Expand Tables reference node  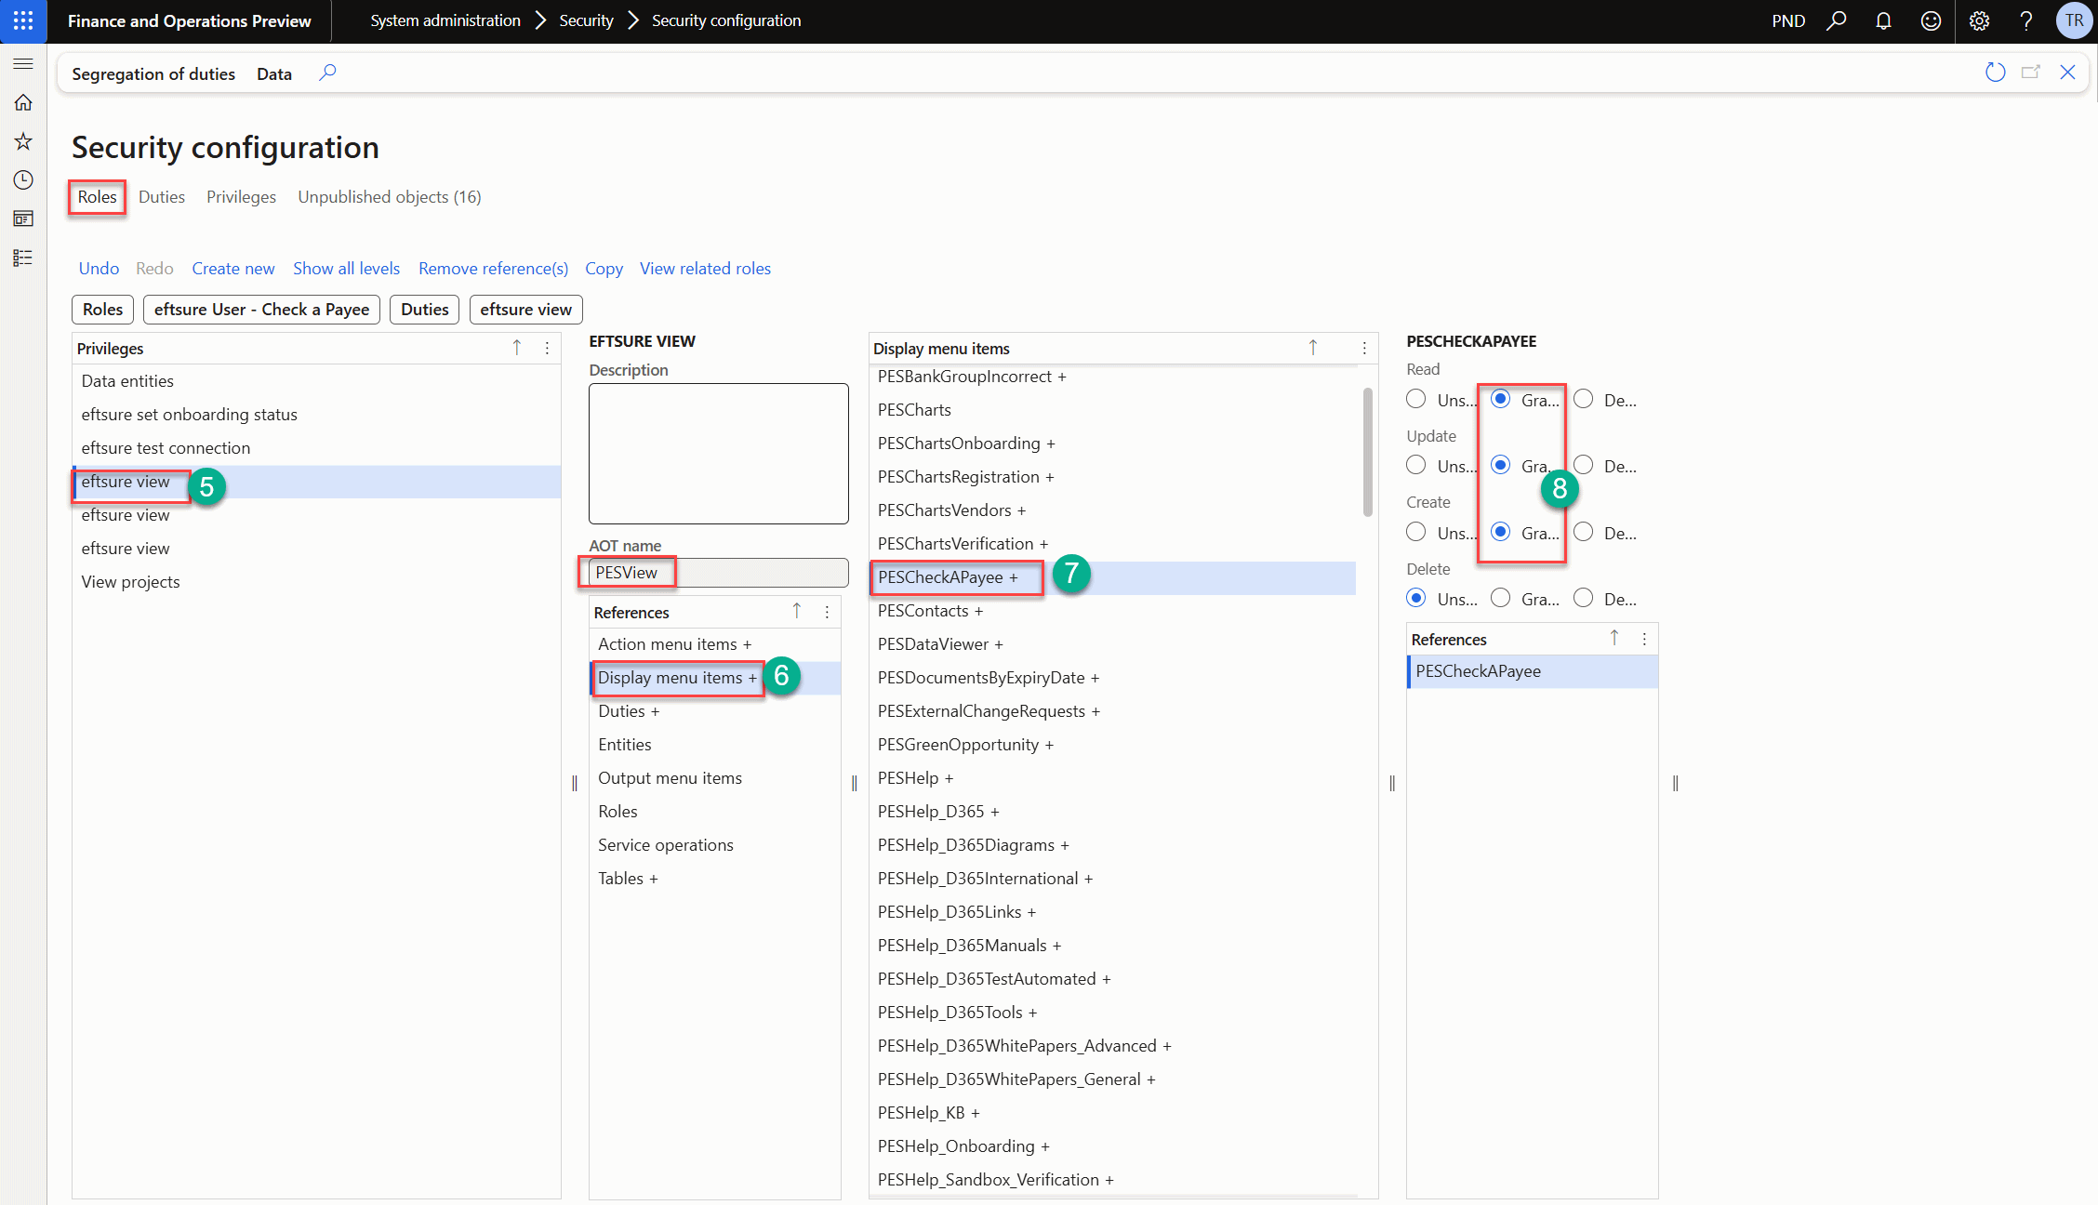tap(654, 879)
